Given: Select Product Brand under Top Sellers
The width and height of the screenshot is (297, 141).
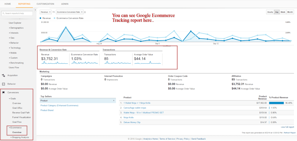Looking at the screenshot, I should coord(47,110).
